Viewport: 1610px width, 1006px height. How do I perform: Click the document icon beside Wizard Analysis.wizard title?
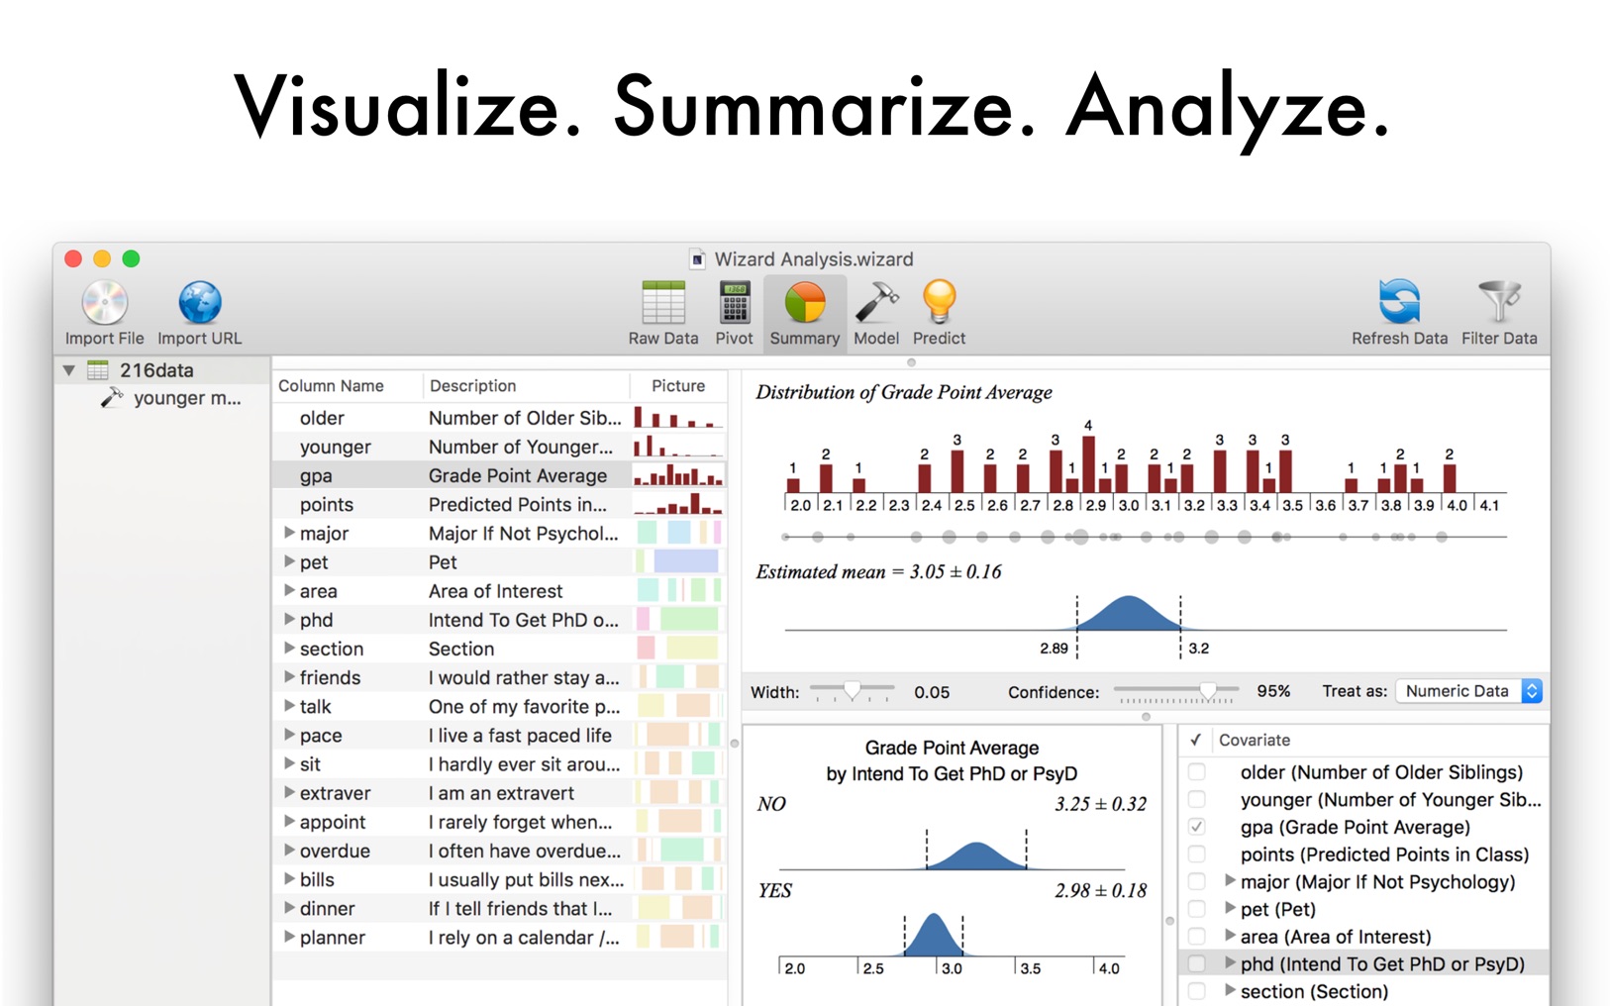click(x=697, y=259)
